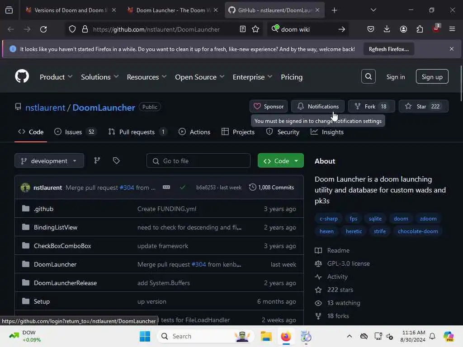Bookmark this page with the star icon
Screen dimensions: 463x347
tap(255, 29)
